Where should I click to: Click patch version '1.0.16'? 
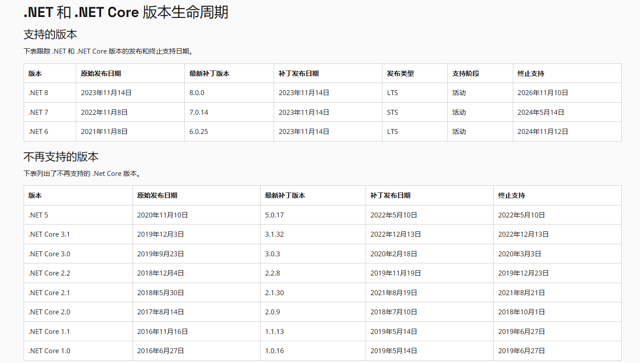click(x=274, y=350)
